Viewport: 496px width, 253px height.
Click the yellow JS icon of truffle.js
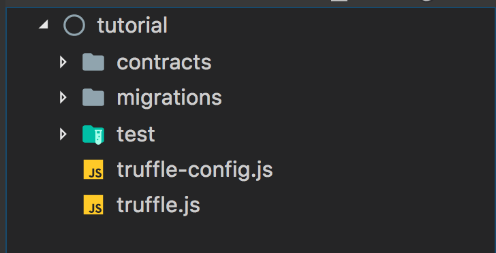[93, 205]
